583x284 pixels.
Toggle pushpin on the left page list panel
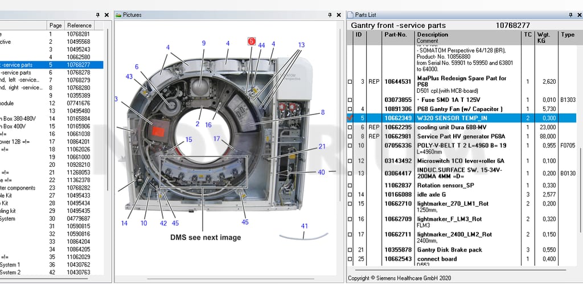pos(97,15)
